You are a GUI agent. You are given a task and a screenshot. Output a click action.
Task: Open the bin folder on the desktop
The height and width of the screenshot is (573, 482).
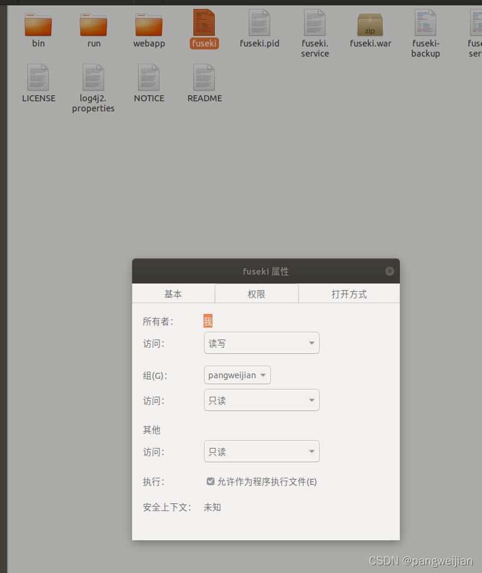tap(38, 26)
